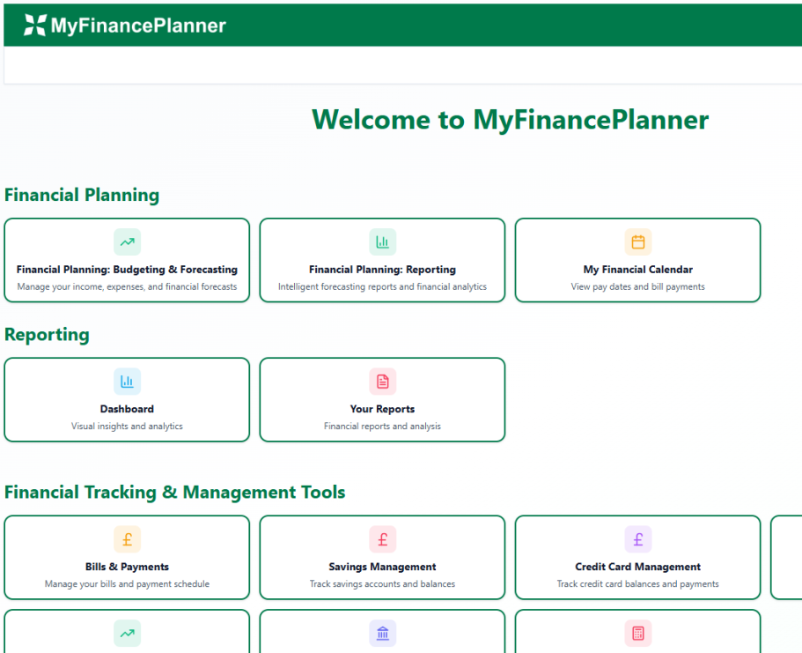Open the Credit Card Management card title
Viewport: 802px width, 653px height.
pyautogui.click(x=637, y=567)
